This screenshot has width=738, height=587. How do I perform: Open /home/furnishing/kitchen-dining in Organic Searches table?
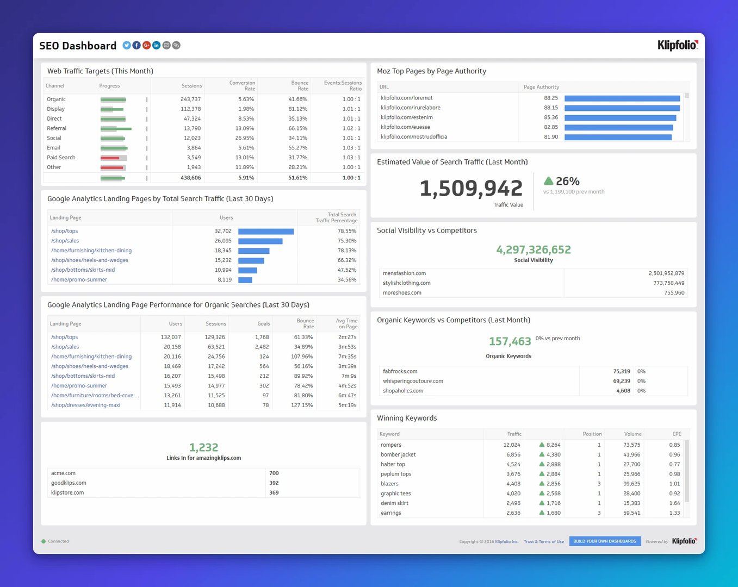point(91,357)
